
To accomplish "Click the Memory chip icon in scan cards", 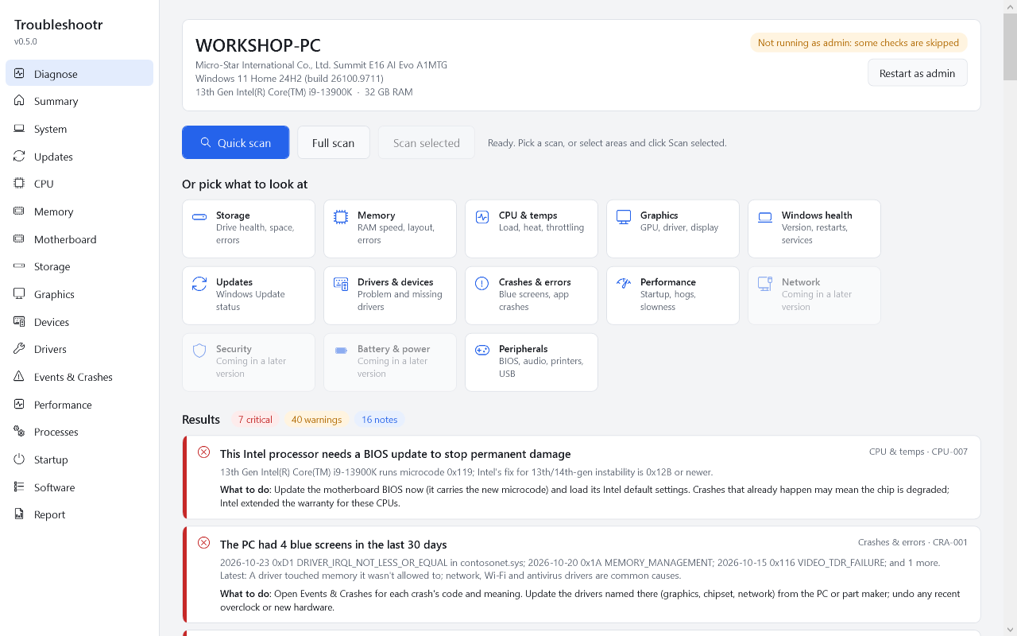I will (341, 216).
